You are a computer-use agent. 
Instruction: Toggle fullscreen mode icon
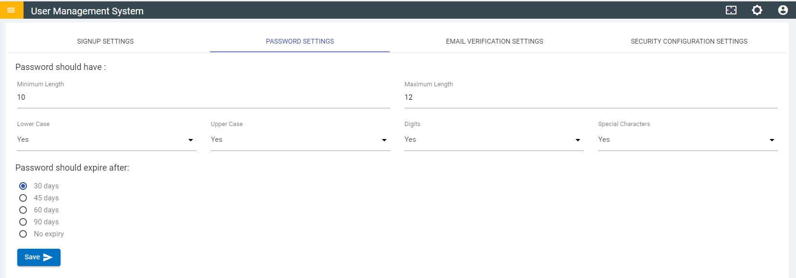[x=731, y=10]
